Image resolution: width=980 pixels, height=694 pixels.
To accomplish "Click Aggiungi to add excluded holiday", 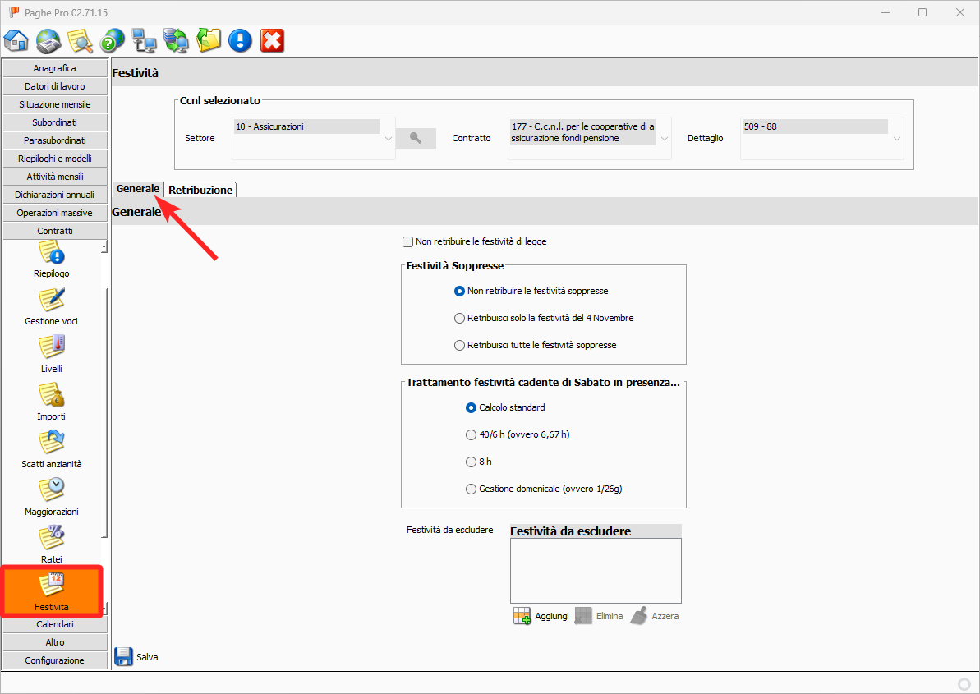I will pos(541,616).
